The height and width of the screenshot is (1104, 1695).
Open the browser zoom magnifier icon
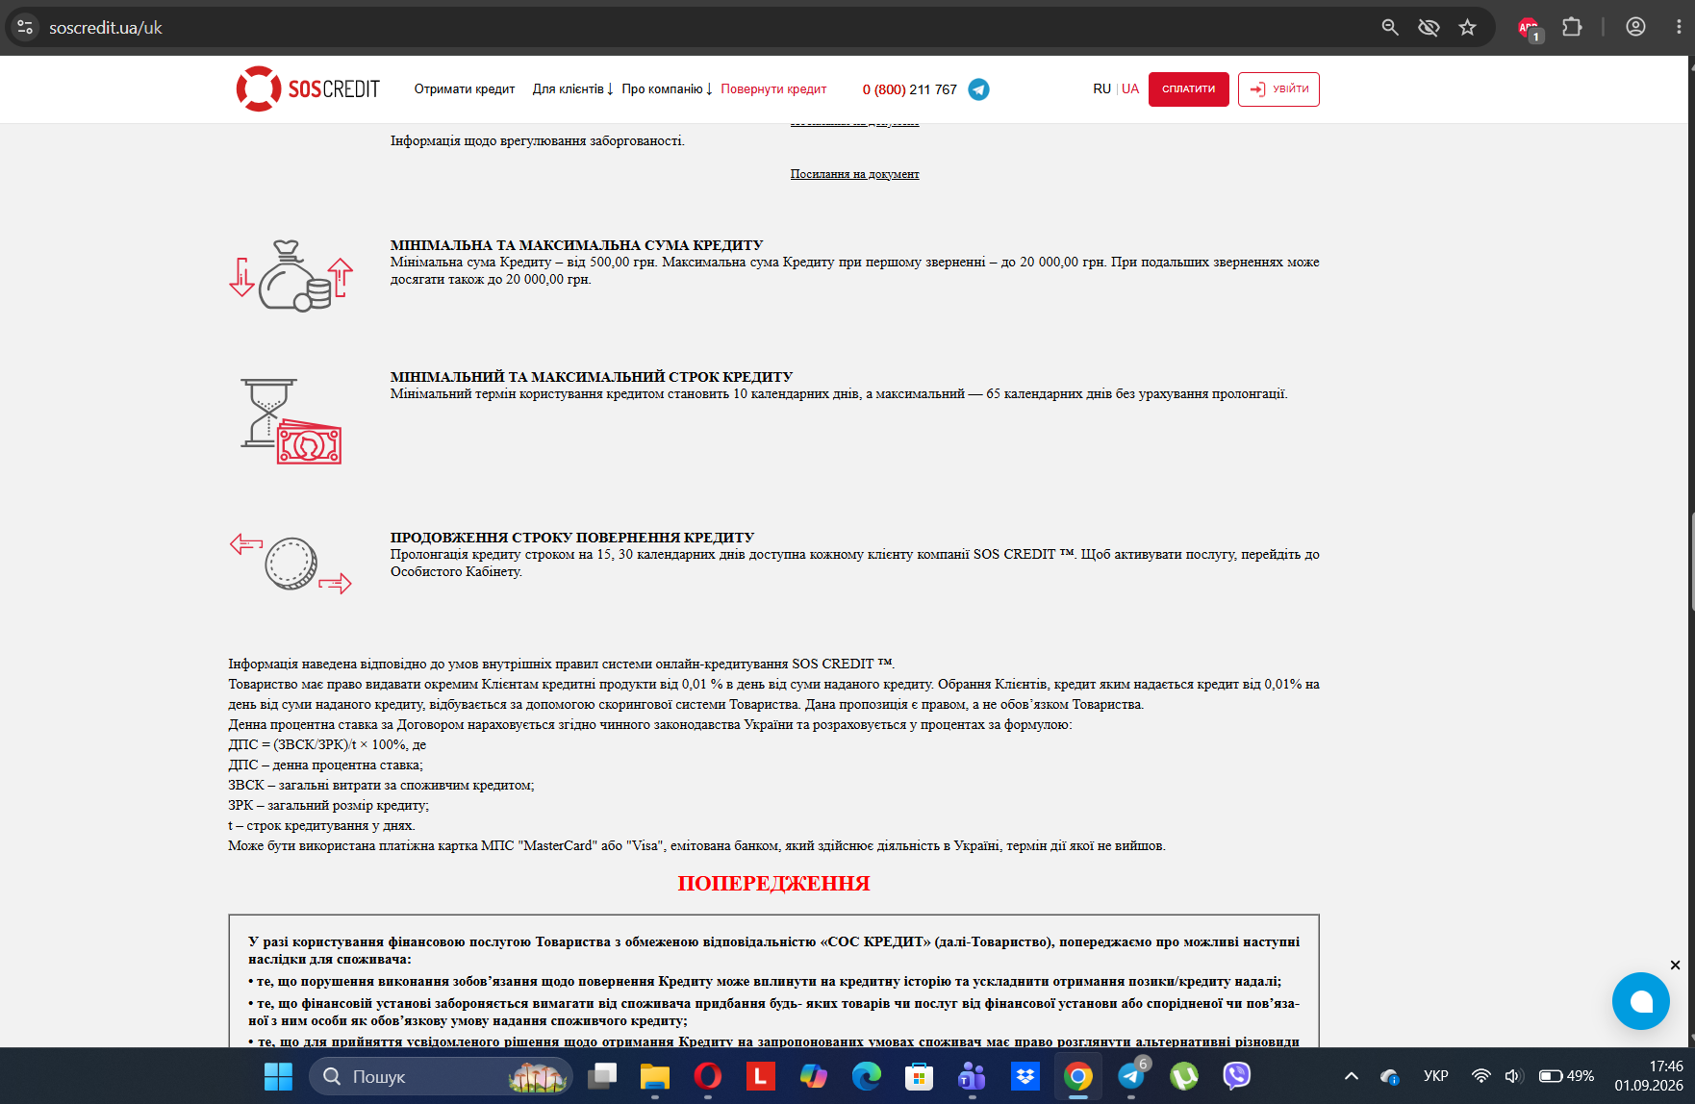(1390, 28)
